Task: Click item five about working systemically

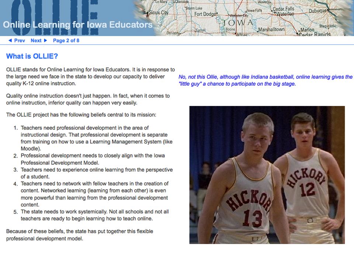Action: click(91, 215)
